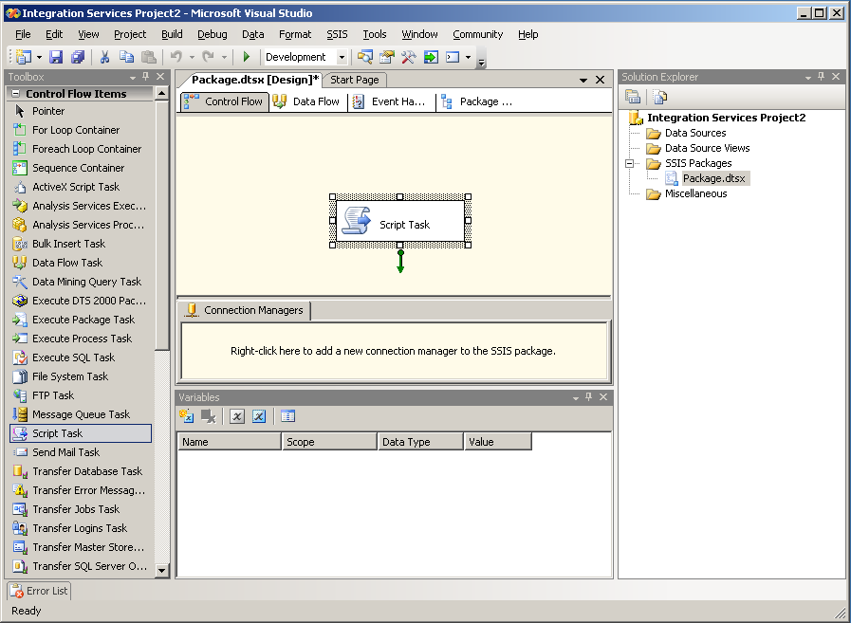Collapse the SSIS Packages tree node
Viewport: 851px width, 623px height.
[x=630, y=163]
